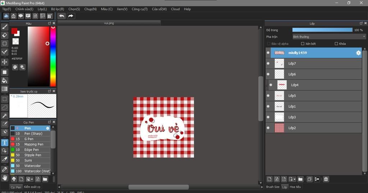Image resolution: width=368 pixels, height=193 pixels.
Task: Select the Lasso tool
Action: [x=4, y=107]
